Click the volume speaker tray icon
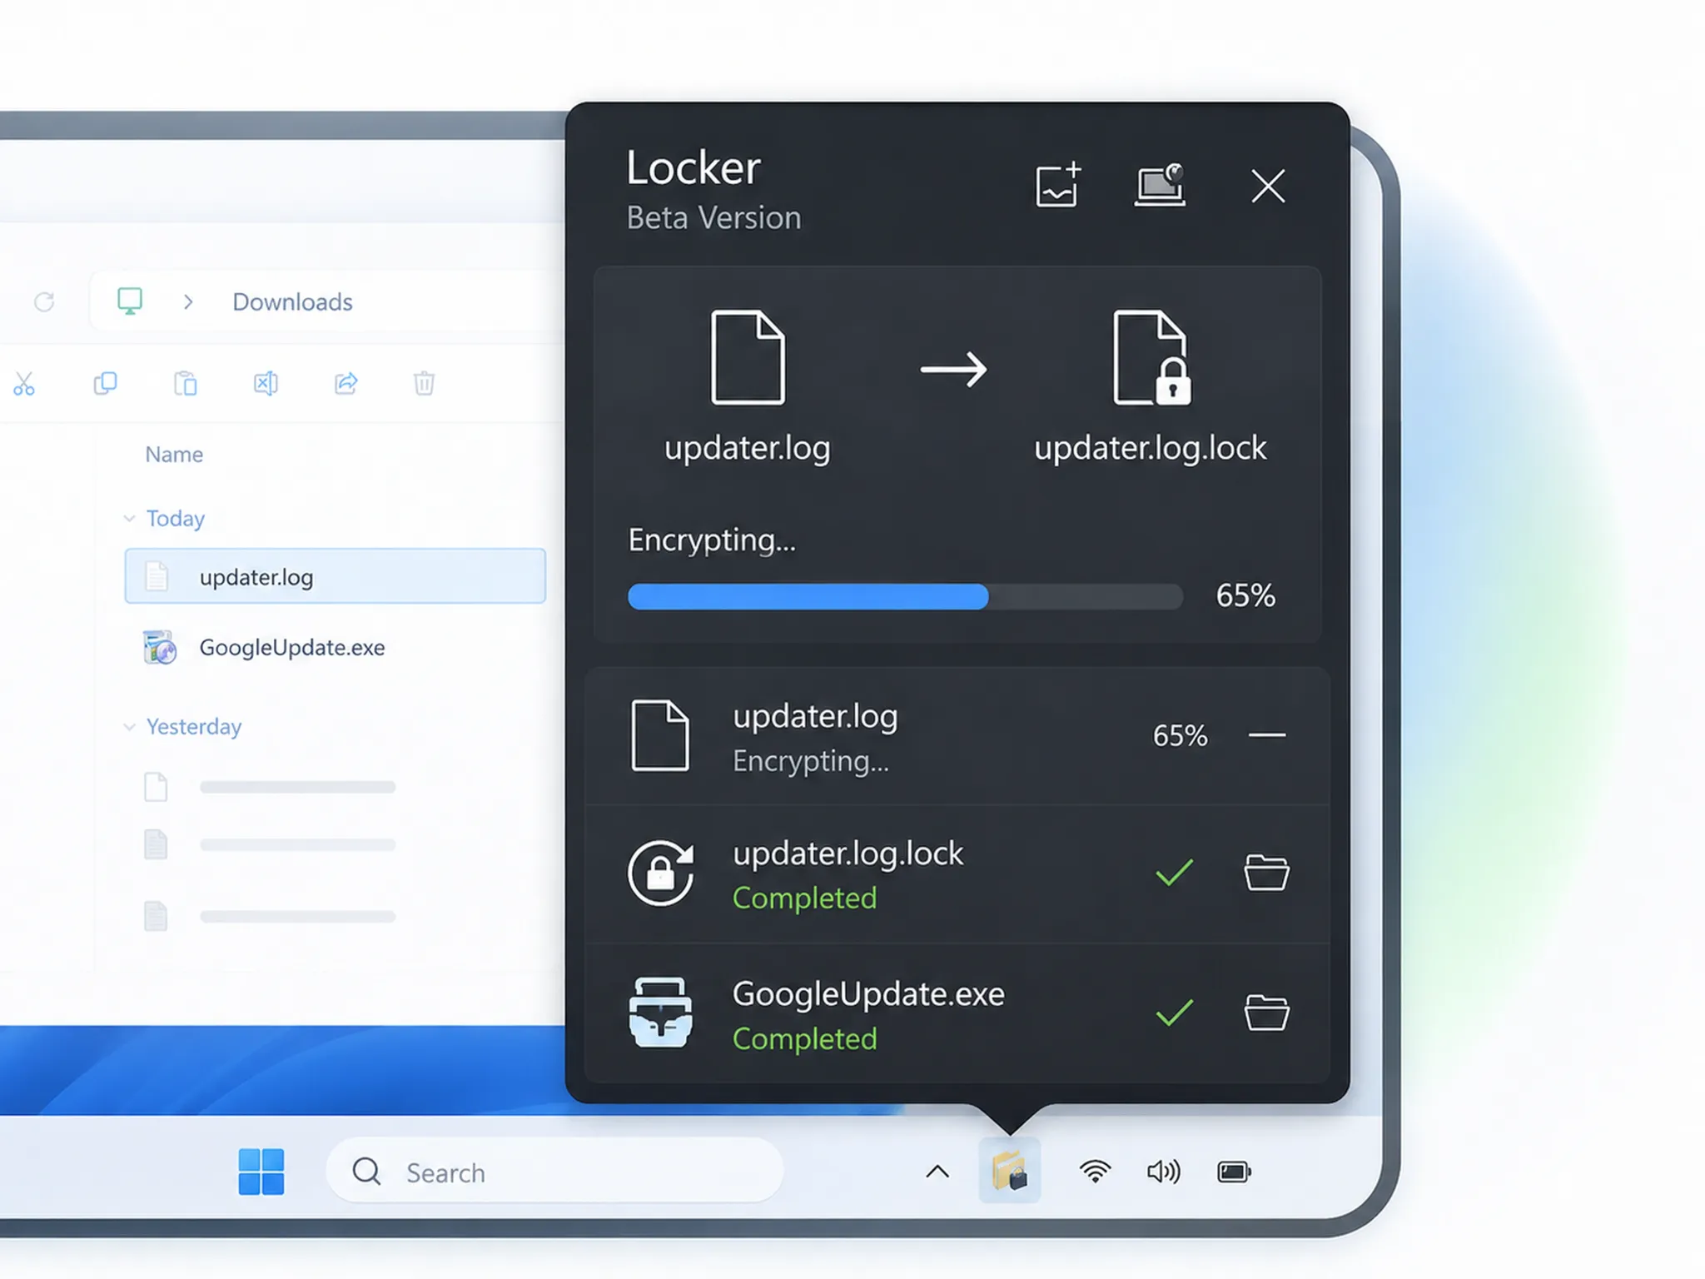 click(1163, 1172)
